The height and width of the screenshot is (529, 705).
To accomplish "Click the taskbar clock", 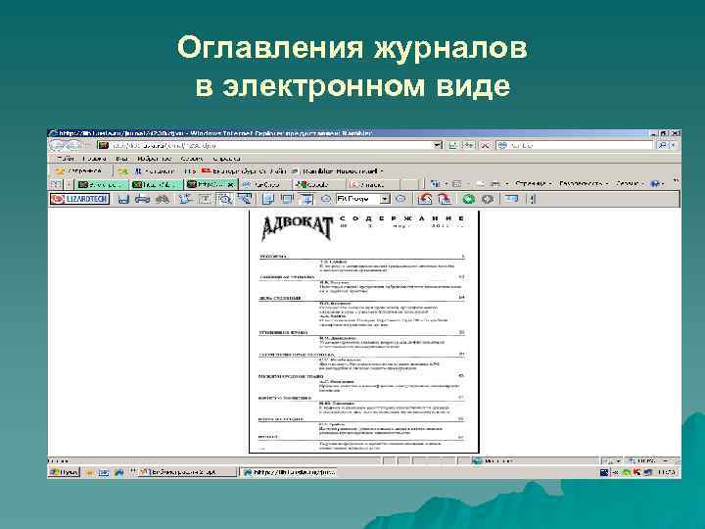I will click(x=665, y=472).
